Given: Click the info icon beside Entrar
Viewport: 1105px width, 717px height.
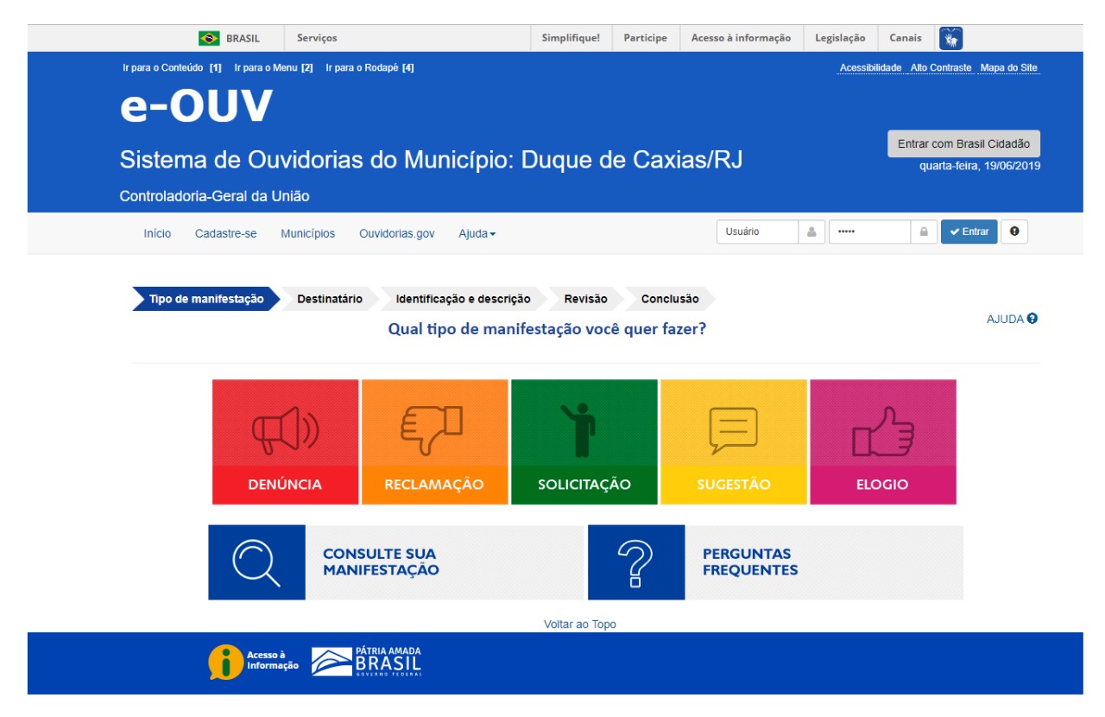Looking at the screenshot, I should click(1014, 232).
